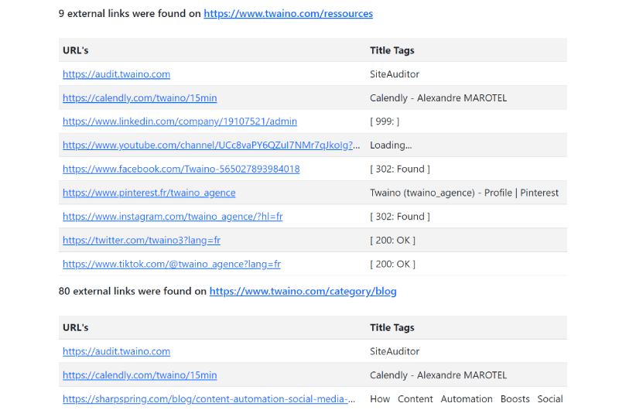The height and width of the screenshot is (410, 619).
Task: Open the pinterest.fr twaino_agence link
Action: 149,193
